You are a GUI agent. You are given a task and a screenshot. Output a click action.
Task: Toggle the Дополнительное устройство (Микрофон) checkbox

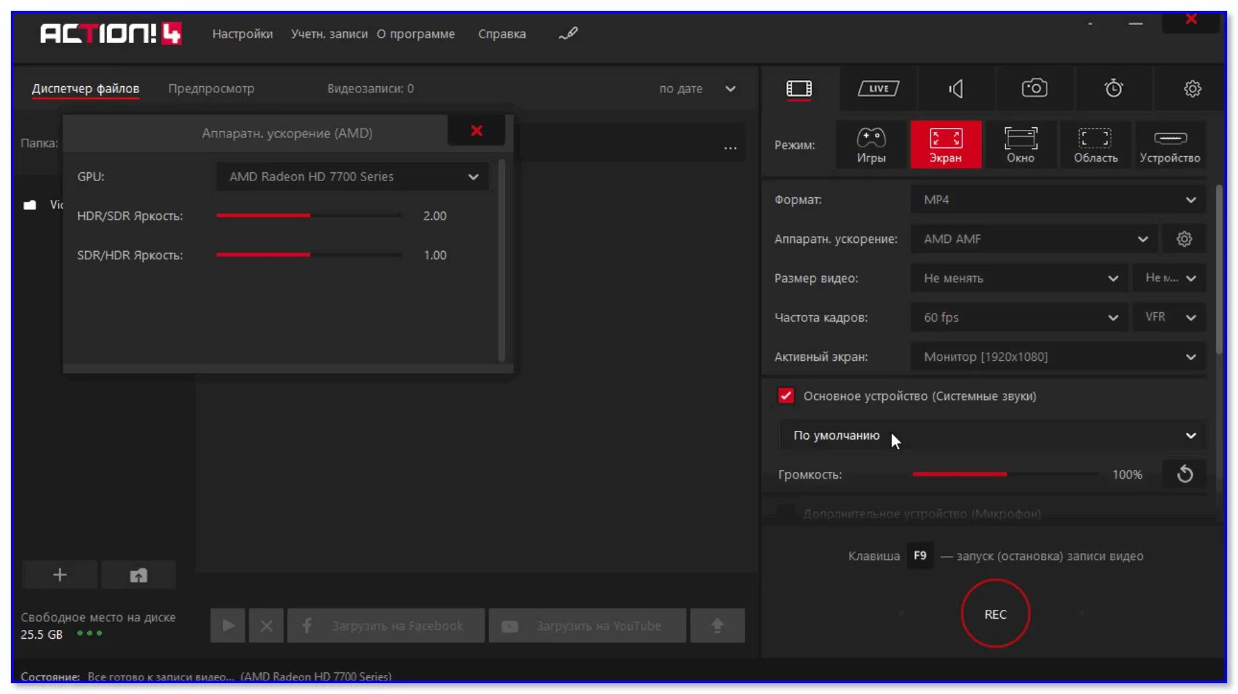click(x=786, y=514)
